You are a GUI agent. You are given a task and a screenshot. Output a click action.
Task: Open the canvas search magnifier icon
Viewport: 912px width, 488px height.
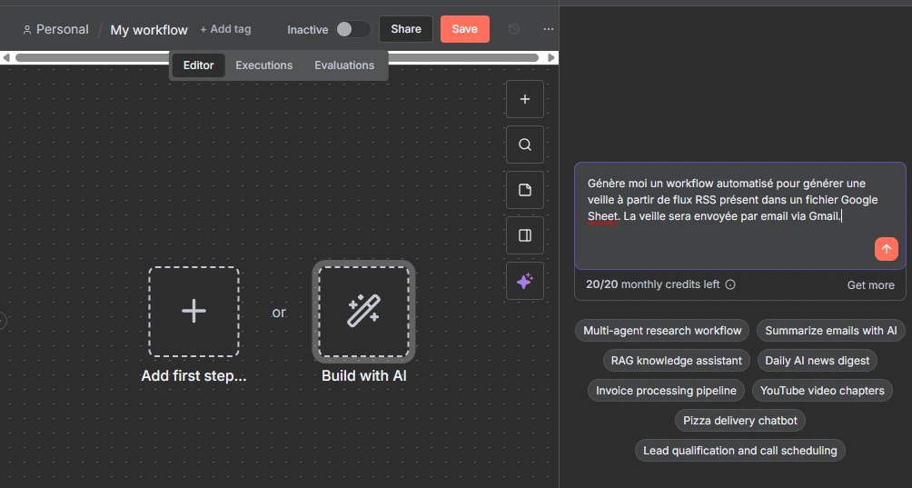pyautogui.click(x=524, y=144)
